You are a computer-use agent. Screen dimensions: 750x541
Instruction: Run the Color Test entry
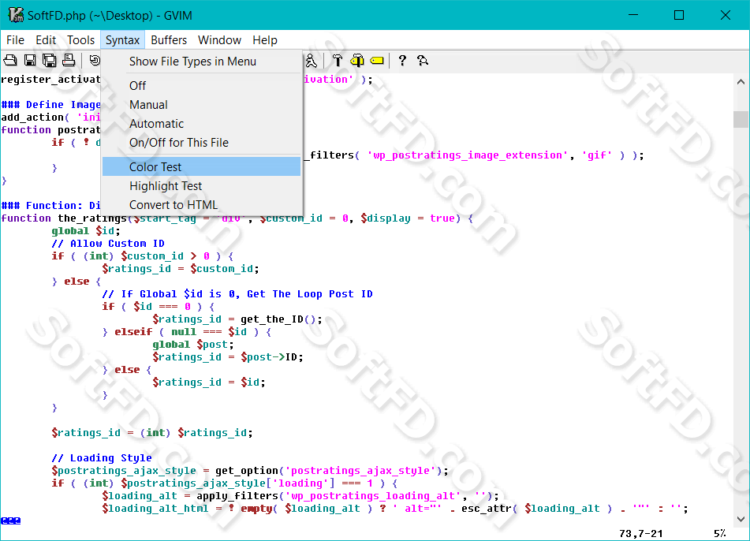[x=201, y=167]
